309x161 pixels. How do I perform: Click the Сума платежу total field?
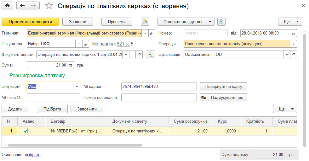tap(269, 155)
